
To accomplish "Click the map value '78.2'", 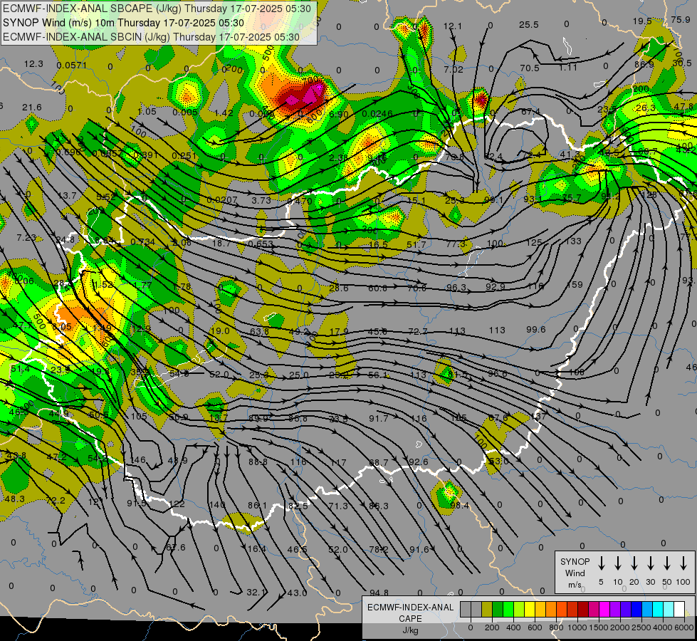I will coord(378,549).
